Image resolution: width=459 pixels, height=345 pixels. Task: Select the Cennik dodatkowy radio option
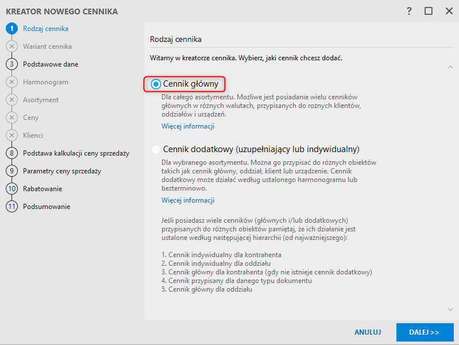pyautogui.click(x=156, y=150)
